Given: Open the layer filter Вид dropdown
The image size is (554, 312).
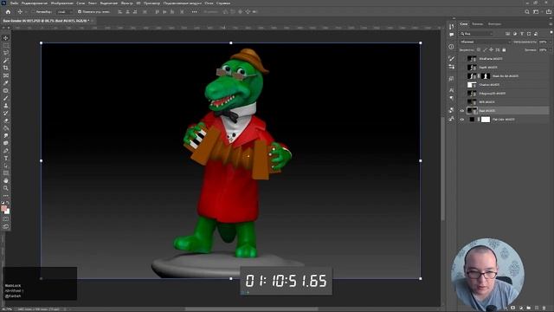Looking at the screenshot, I should point(477,34).
